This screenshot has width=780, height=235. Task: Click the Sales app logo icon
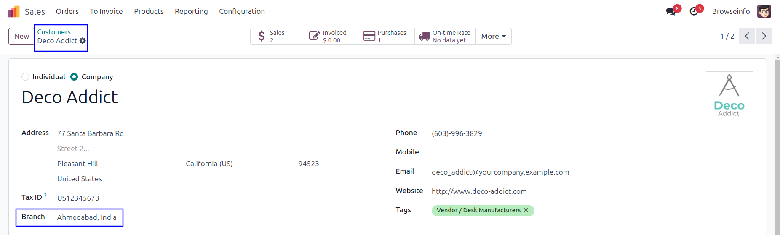tap(13, 11)
